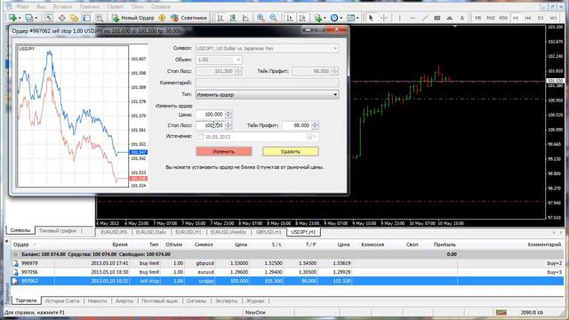Select the crosshair tool
The image size is (569, 320).
[x=384, y=18]
